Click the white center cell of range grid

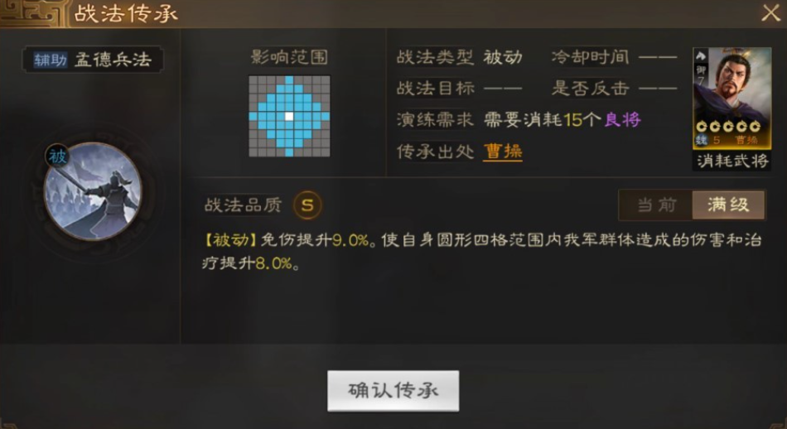(289, 117)
